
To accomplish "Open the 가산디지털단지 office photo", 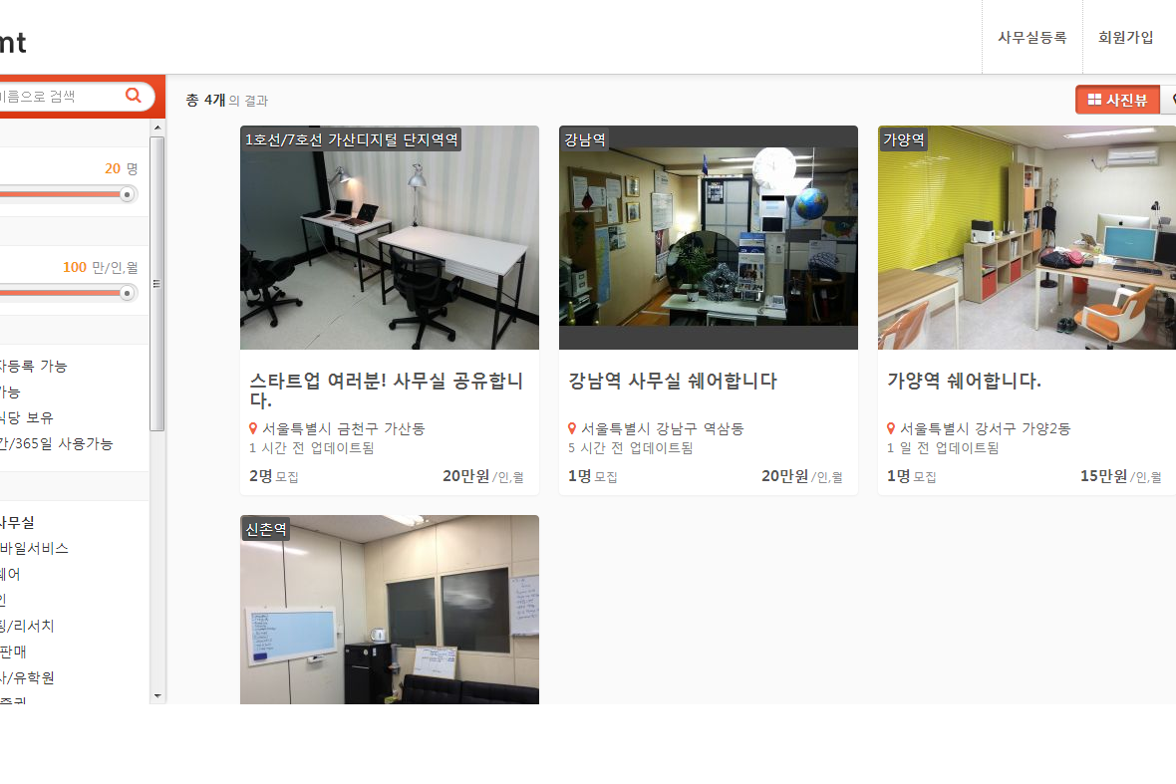I will (x=390, y=238).
